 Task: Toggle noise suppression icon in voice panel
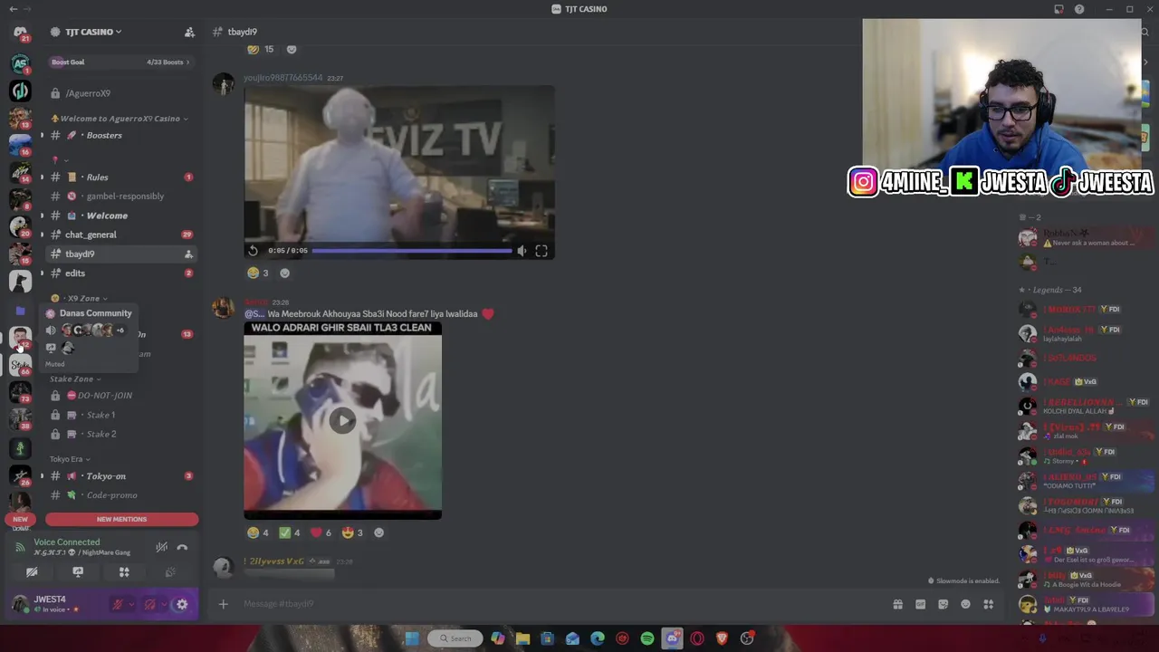pyautogui.click(x=161, y=547)
